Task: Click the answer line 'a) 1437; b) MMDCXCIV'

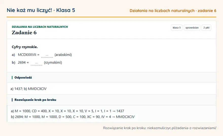Action: pyautogui.click(x=28, y=89)
